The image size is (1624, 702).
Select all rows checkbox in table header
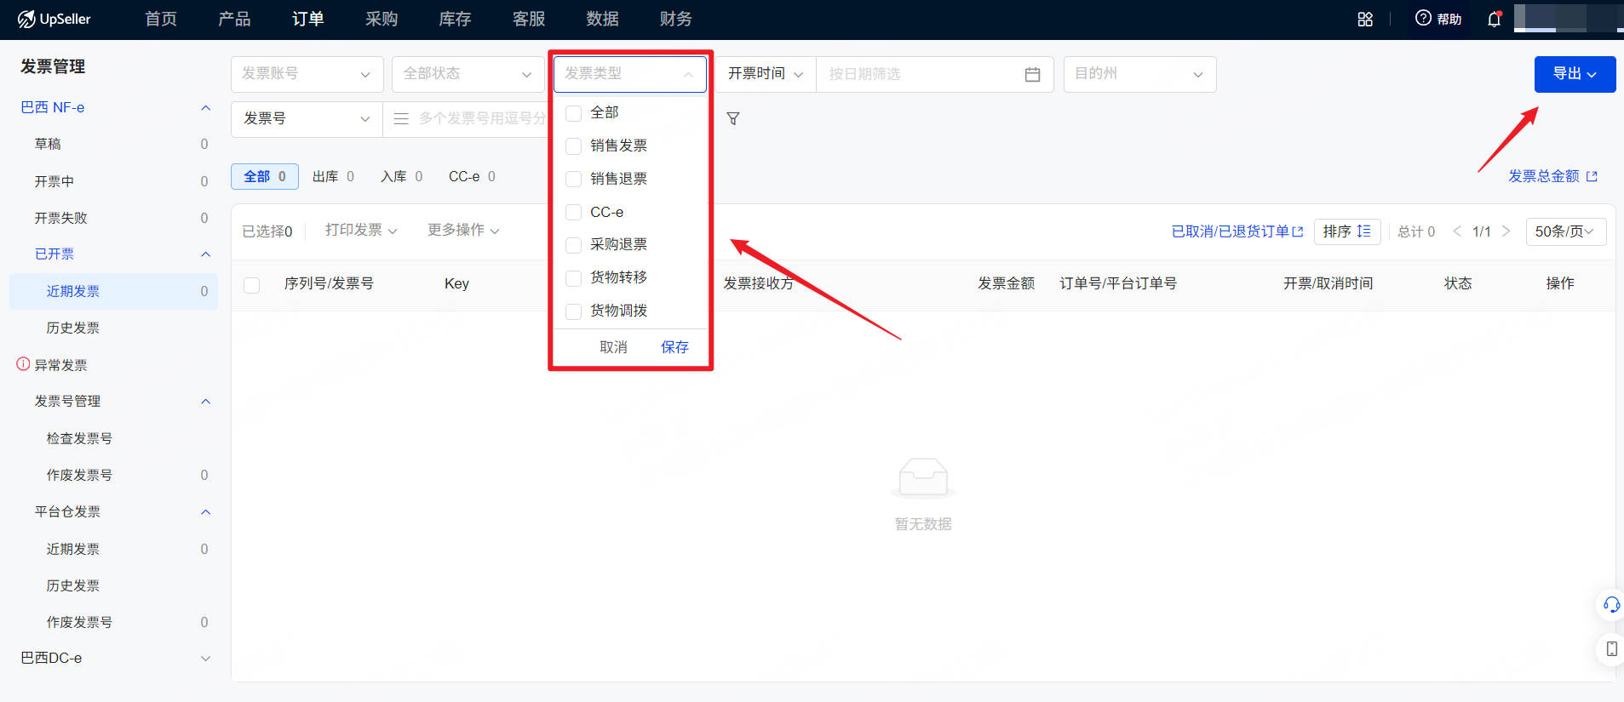252,285
